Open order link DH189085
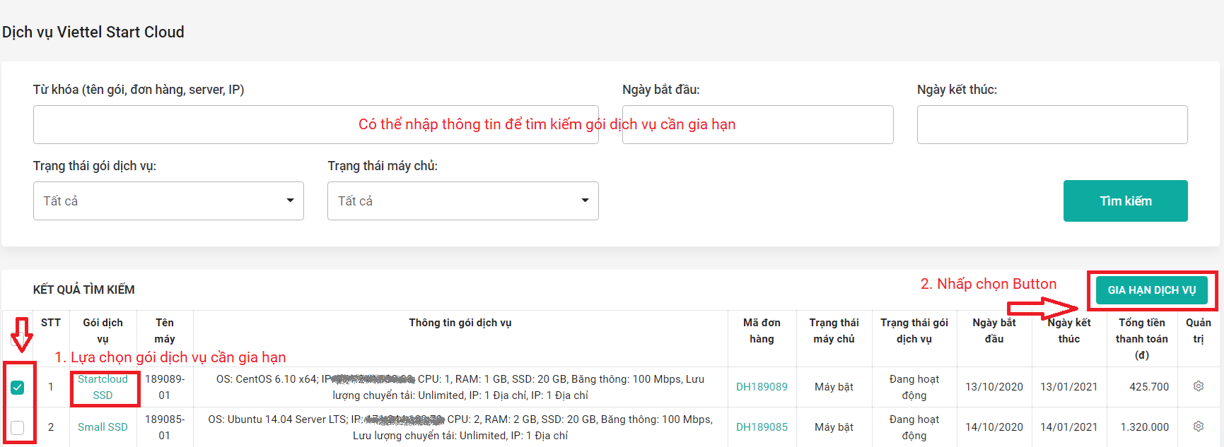This screenshot has width=1224, height=447. [762, 427]
